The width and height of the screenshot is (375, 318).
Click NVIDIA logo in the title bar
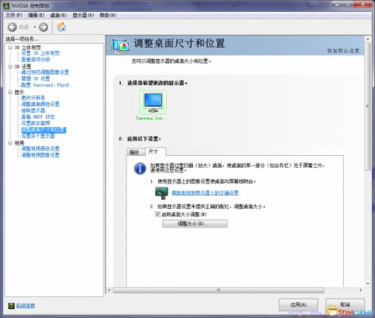coord(6,6)
